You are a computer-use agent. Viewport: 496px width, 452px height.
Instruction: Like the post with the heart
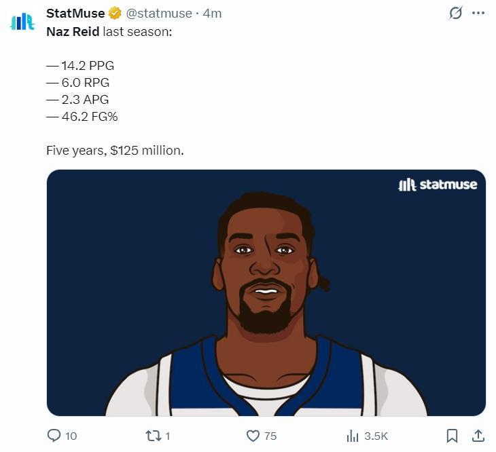253,435
